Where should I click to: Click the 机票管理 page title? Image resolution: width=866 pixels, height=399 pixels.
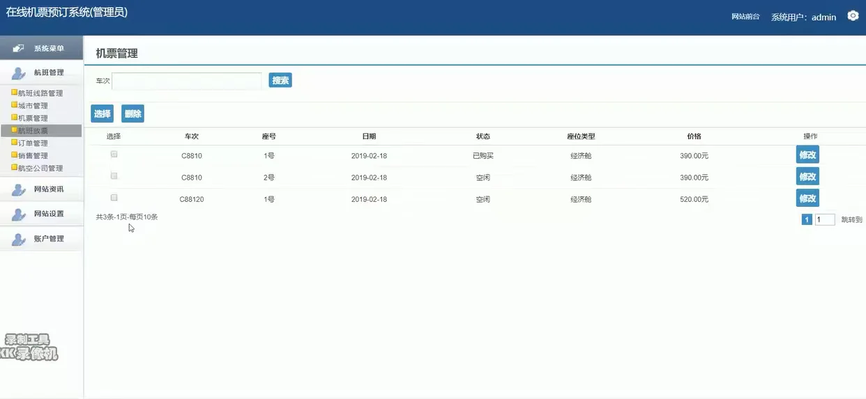pyautogui.click(x=116, y=54)
